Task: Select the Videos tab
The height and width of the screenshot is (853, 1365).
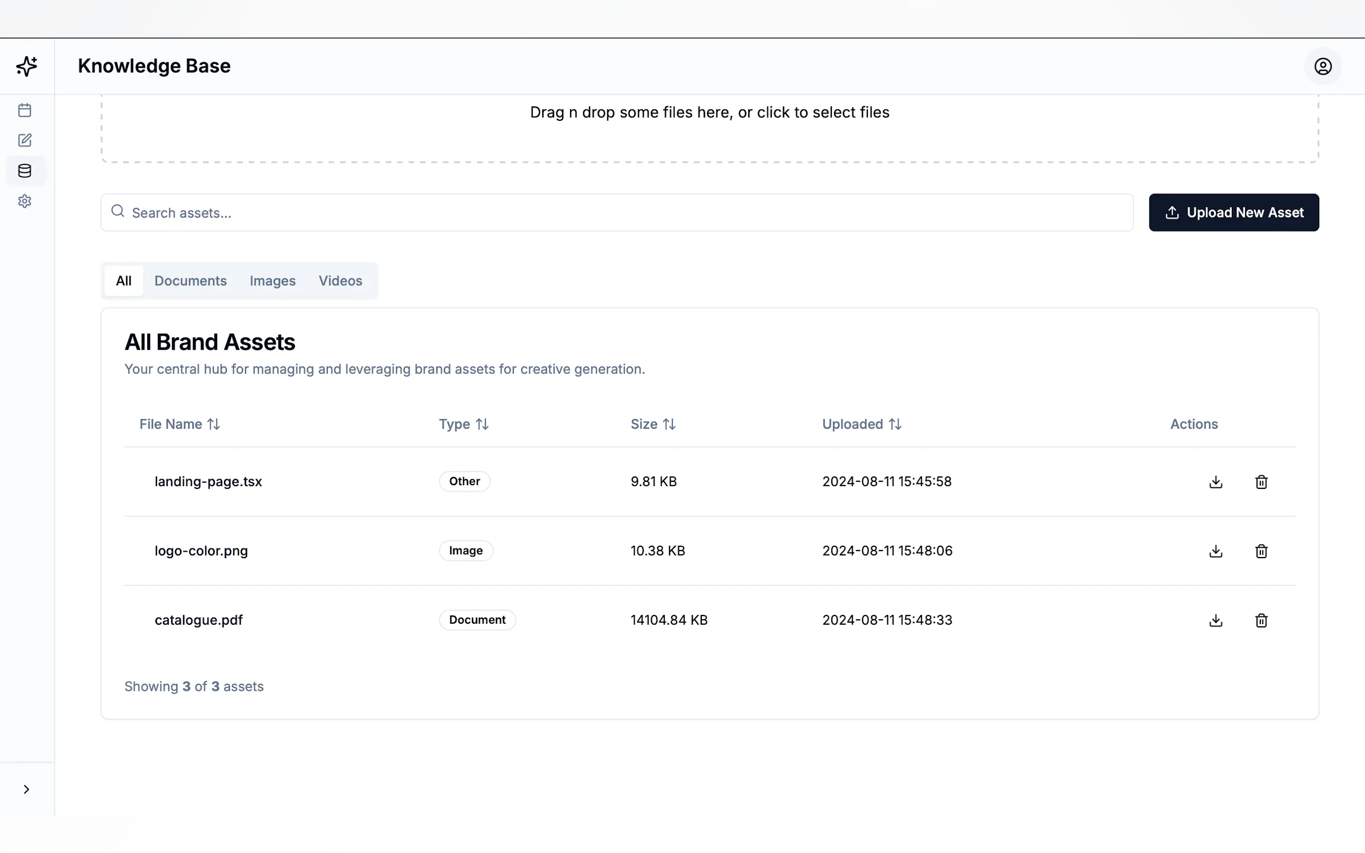Action: click(x=340, y=281)
